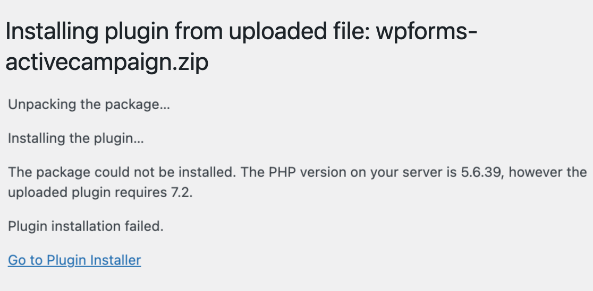The image size is (593, 291).
Task: Click the word 'PHP' in the error message
Action: tap(281, 172)
